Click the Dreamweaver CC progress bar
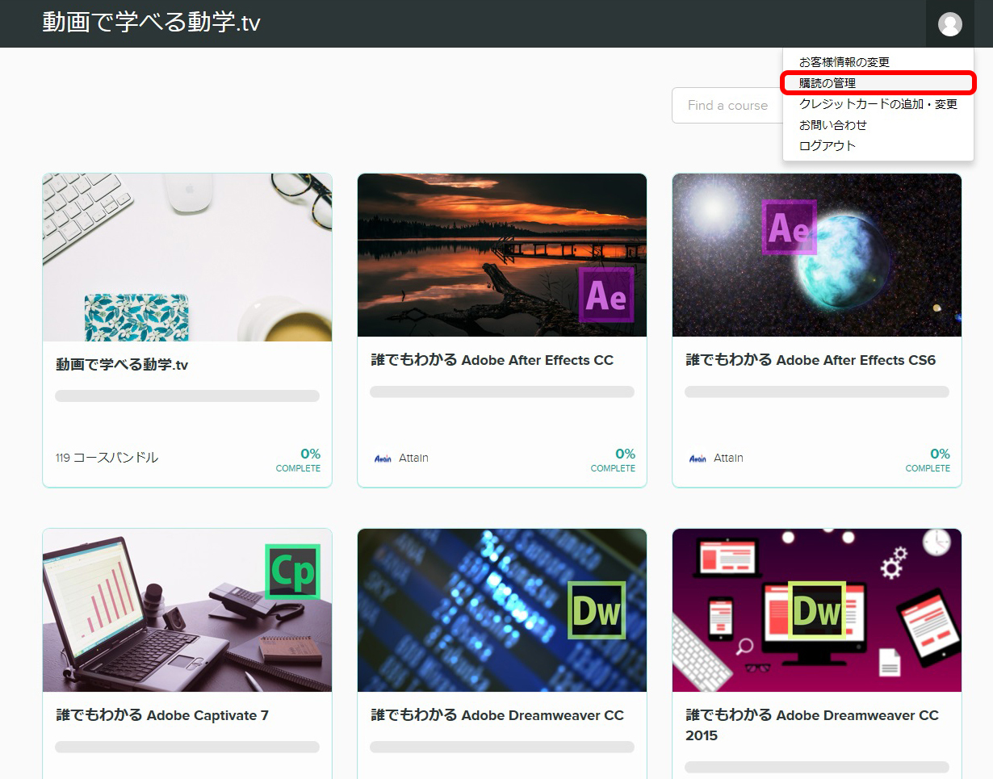The width and height of the screenshot is (993, 779). 502,747
